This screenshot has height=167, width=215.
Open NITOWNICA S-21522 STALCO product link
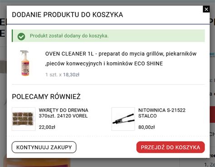tap(162, 113)
